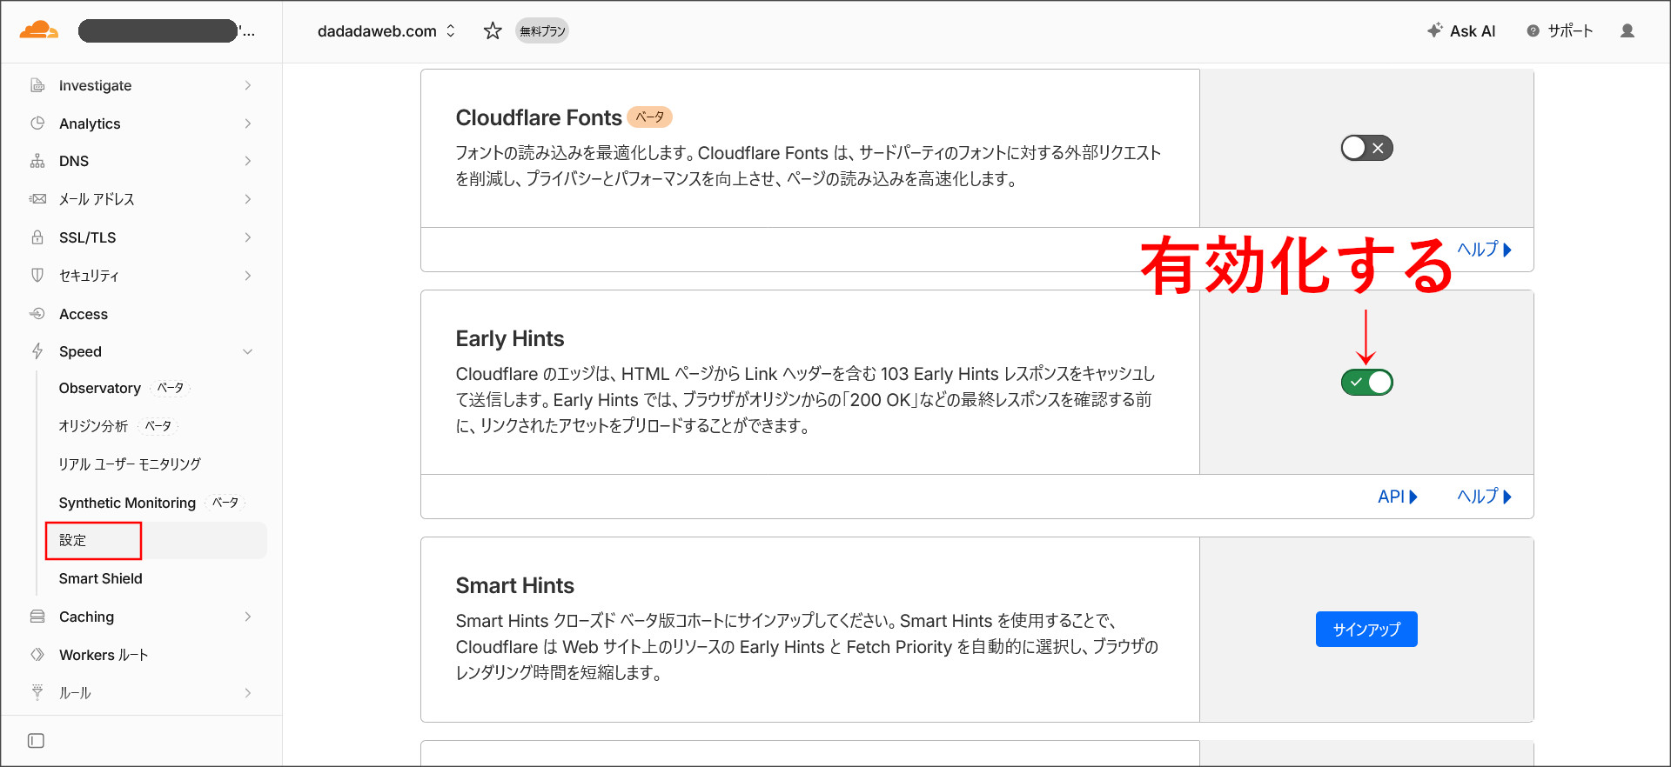Viewport: 1671px width, 767px height.
Task: Click the セキュリティ shield icon
Action: 37,276
